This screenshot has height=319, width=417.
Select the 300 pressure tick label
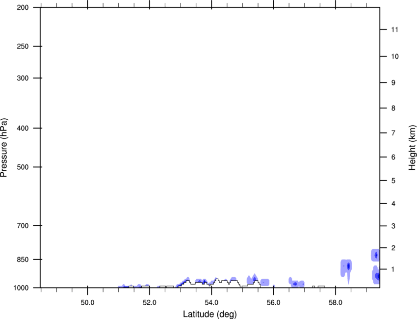click(23, 78)
